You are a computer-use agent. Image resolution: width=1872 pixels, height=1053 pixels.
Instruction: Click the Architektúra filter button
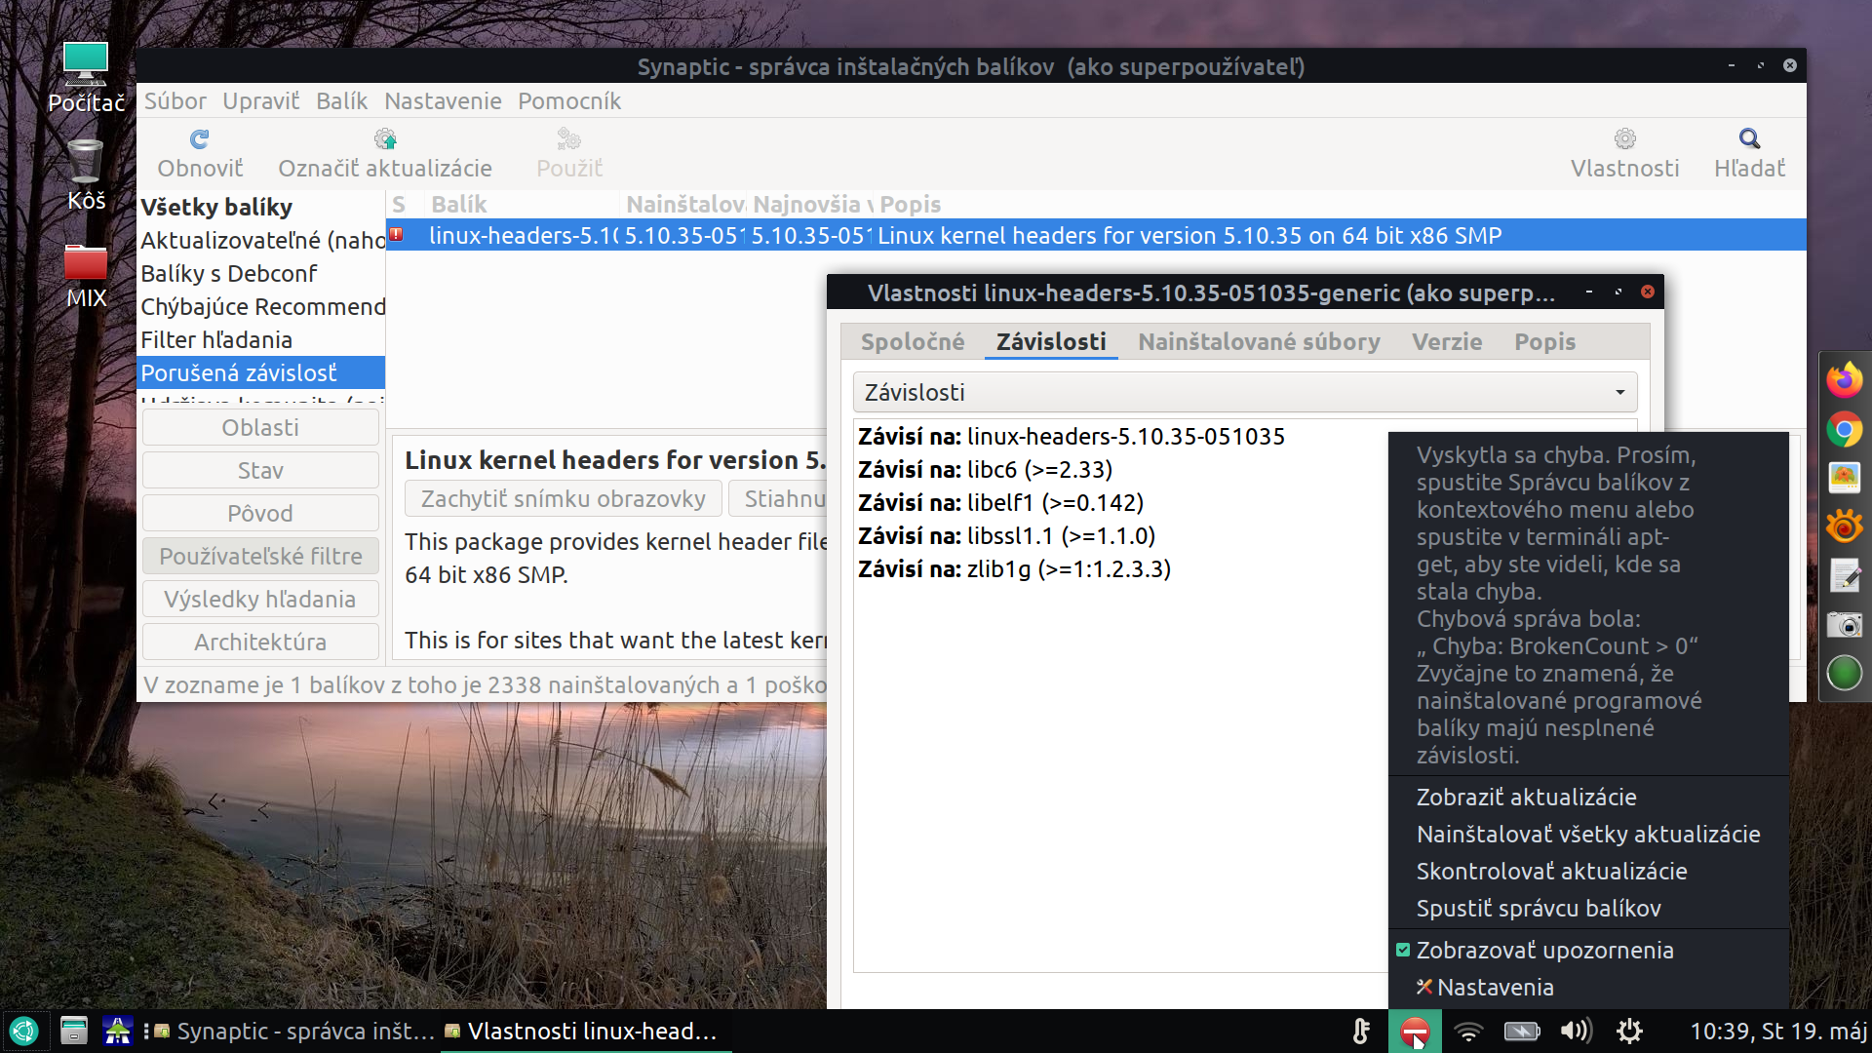click(260, 642)
